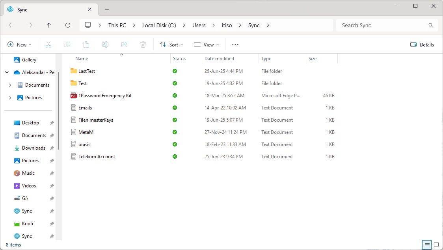Select the Sync window tab
The image size is (443, 250).
tap(50, 9)
